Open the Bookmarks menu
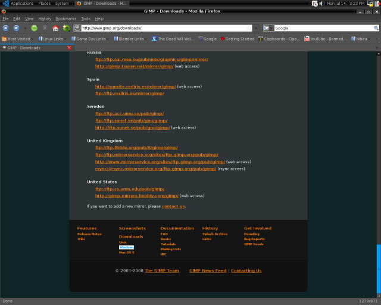The image size is (381, 305). (x=66, y=18)
